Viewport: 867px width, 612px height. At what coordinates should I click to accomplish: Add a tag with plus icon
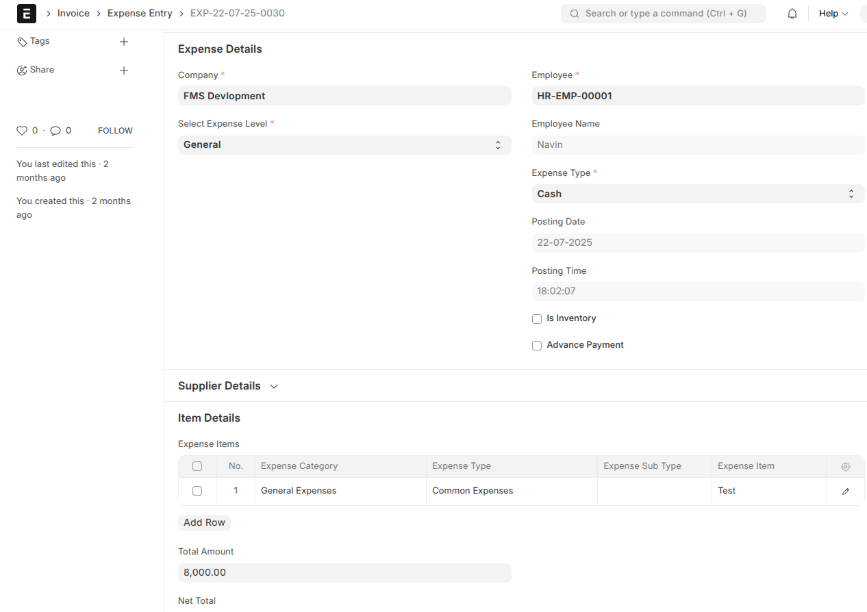pyautogui.click(x=124, y=42)
